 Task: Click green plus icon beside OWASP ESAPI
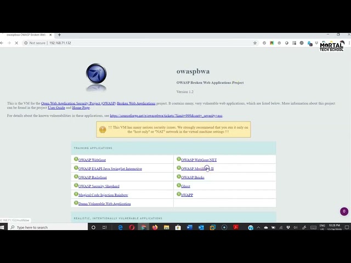(x=76, y=168)
